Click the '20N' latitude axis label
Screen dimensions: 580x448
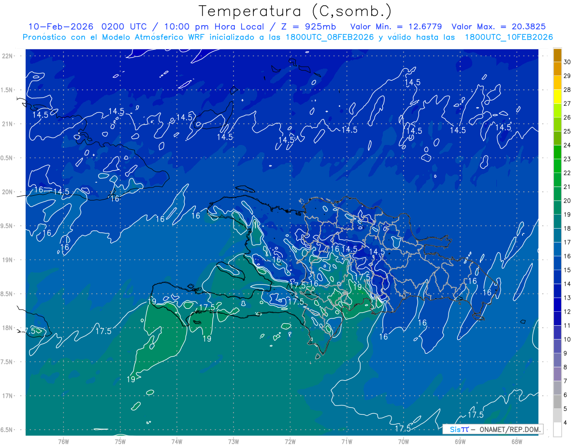pos(7,192)
